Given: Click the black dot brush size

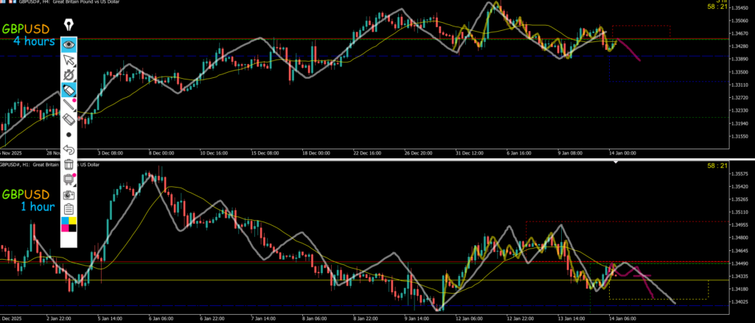Looking at the screenshot, I should [x=69, y=135].
